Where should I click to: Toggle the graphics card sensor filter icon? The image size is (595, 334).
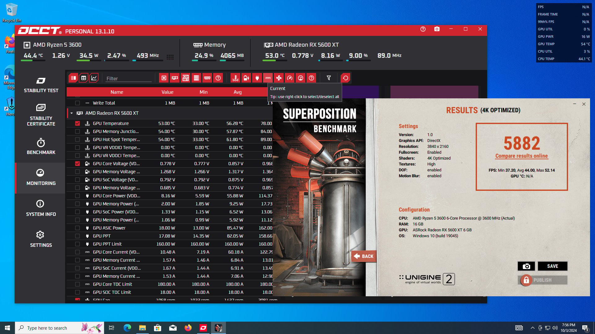[175, 78]
